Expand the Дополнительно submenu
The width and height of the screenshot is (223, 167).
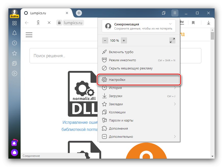point(139,136)
